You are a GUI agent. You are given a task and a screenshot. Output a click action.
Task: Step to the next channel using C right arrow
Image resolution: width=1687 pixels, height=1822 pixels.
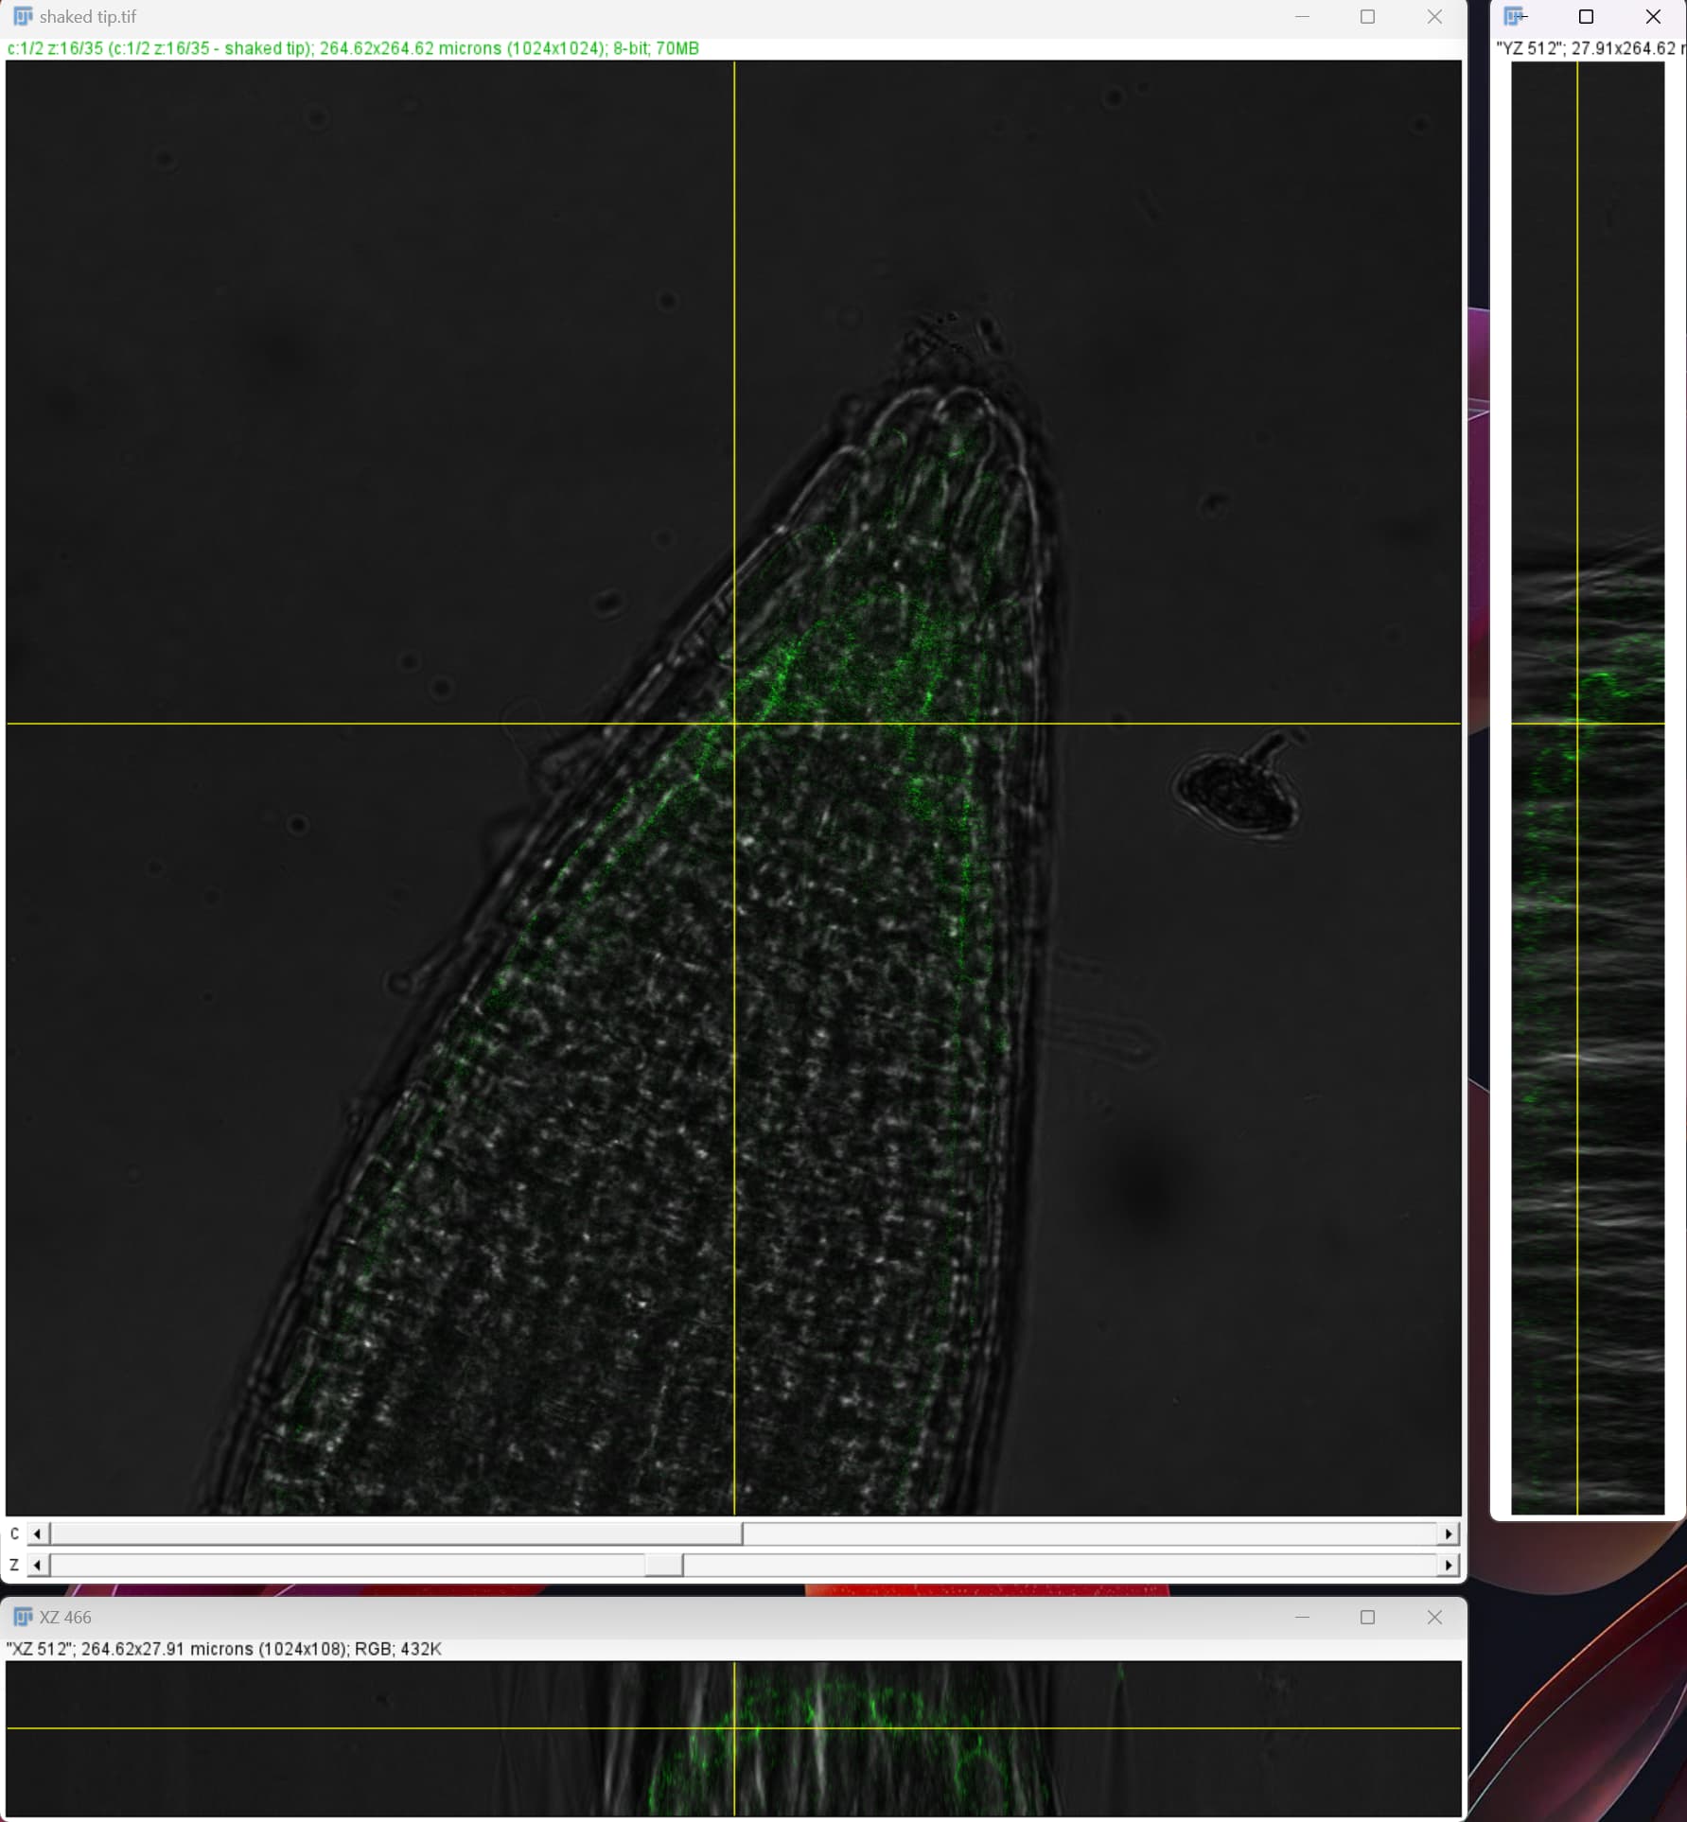point(1449,1533)
